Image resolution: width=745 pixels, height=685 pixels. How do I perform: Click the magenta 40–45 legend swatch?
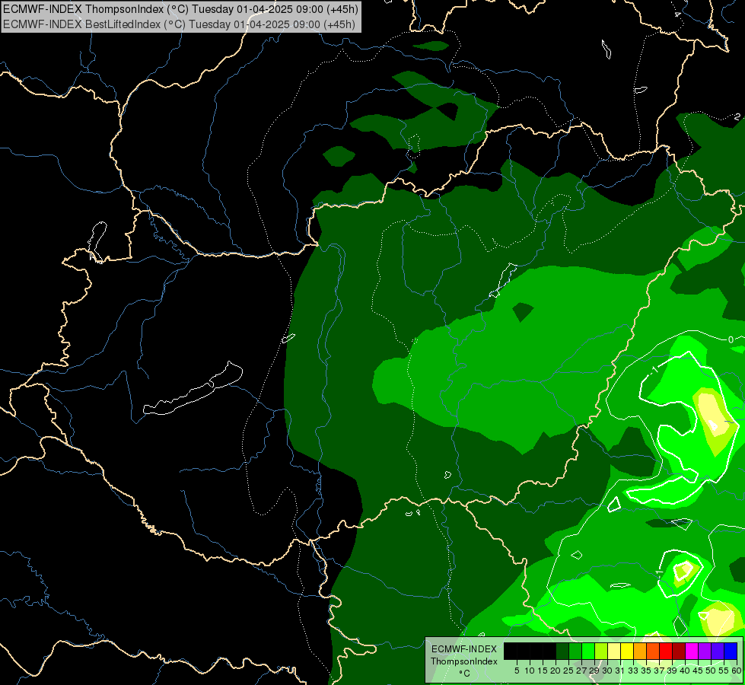[692, 651]
